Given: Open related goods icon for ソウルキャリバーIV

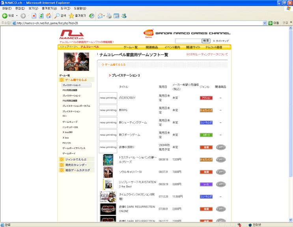Looking at the screenshot, I should point(221,172).
